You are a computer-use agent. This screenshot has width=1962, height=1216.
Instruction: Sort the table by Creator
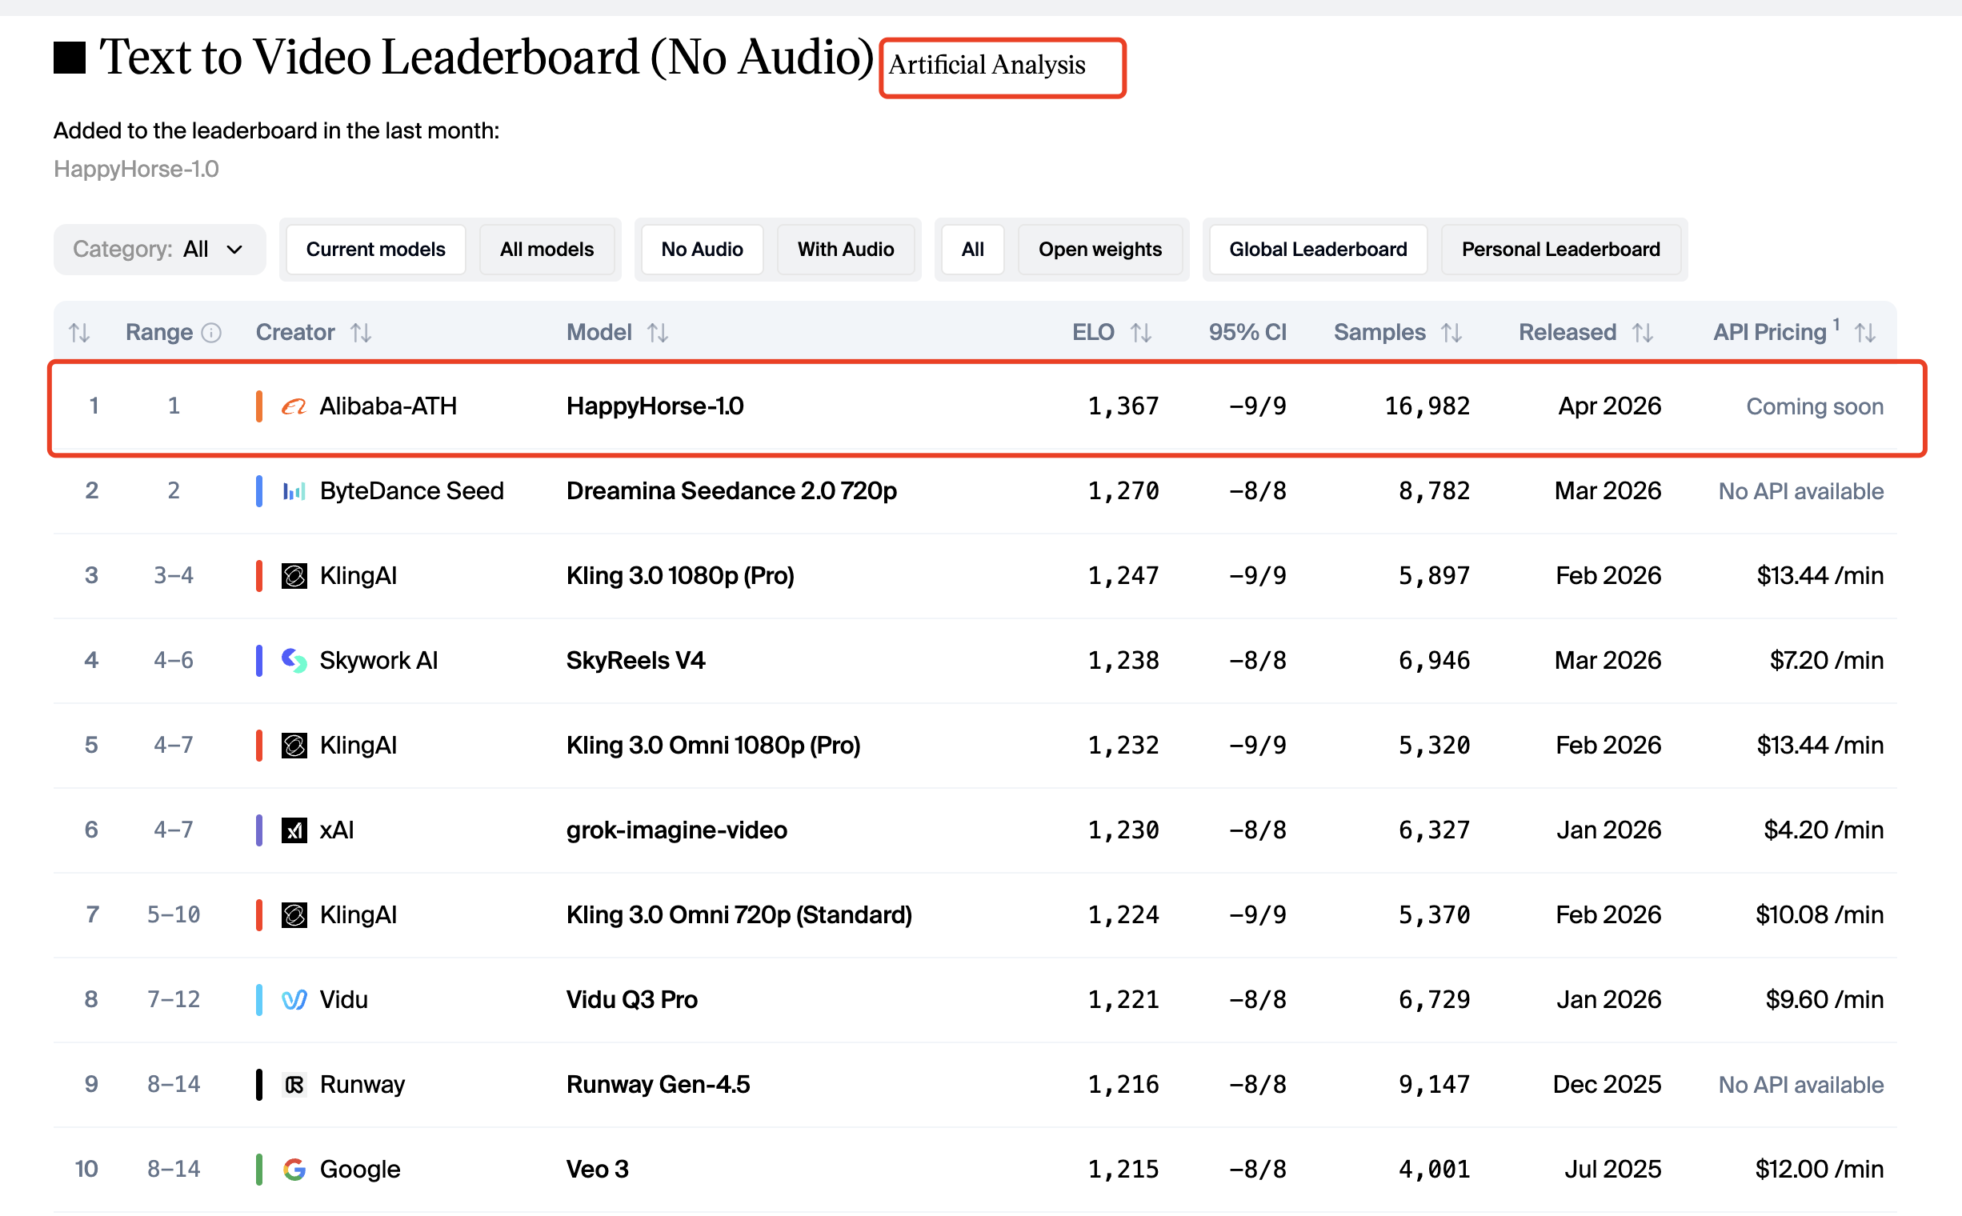click(360, 332)
